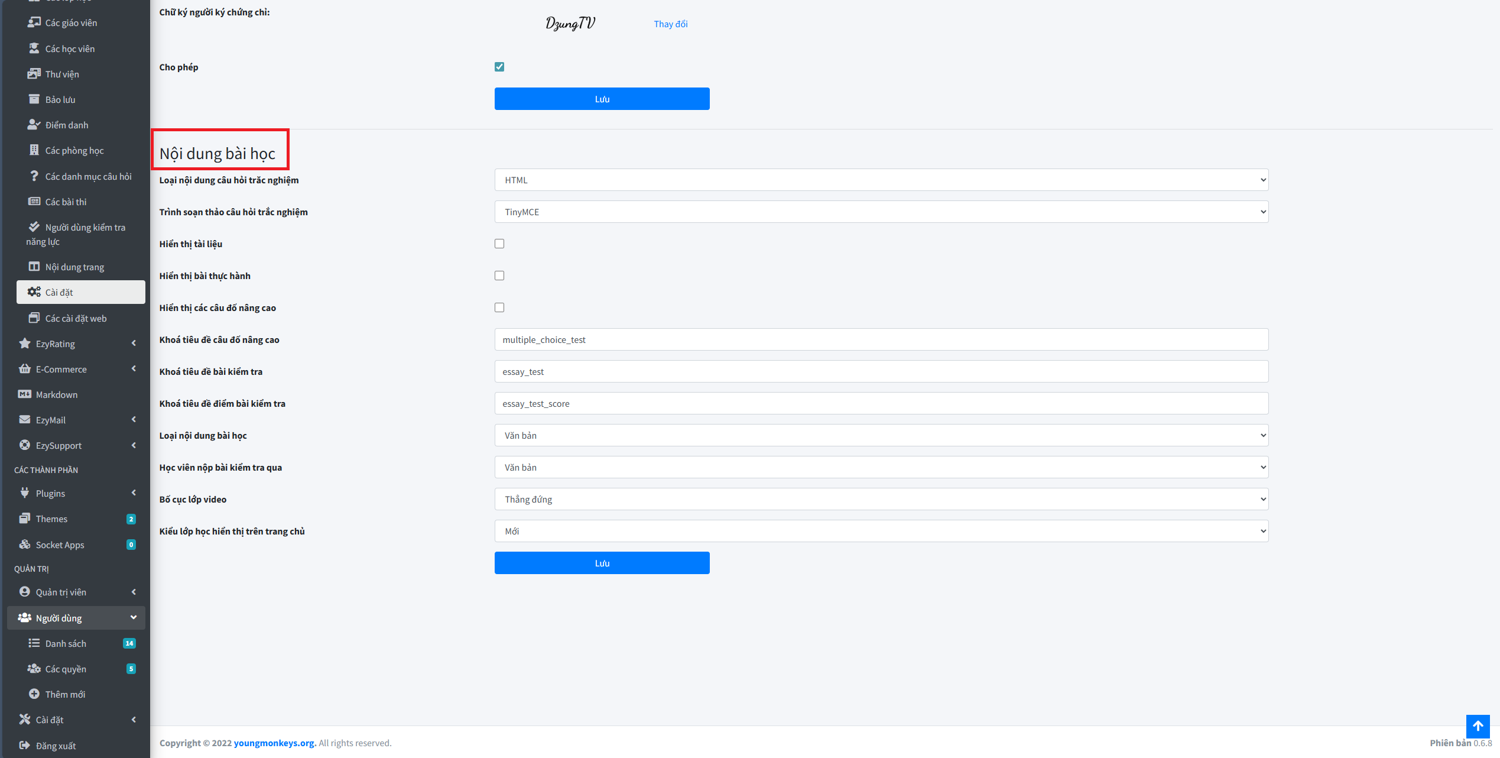The image size is (1500, 758).
Task: Open youngmonkeys.org footer link
Action: [x=274, y=743]
